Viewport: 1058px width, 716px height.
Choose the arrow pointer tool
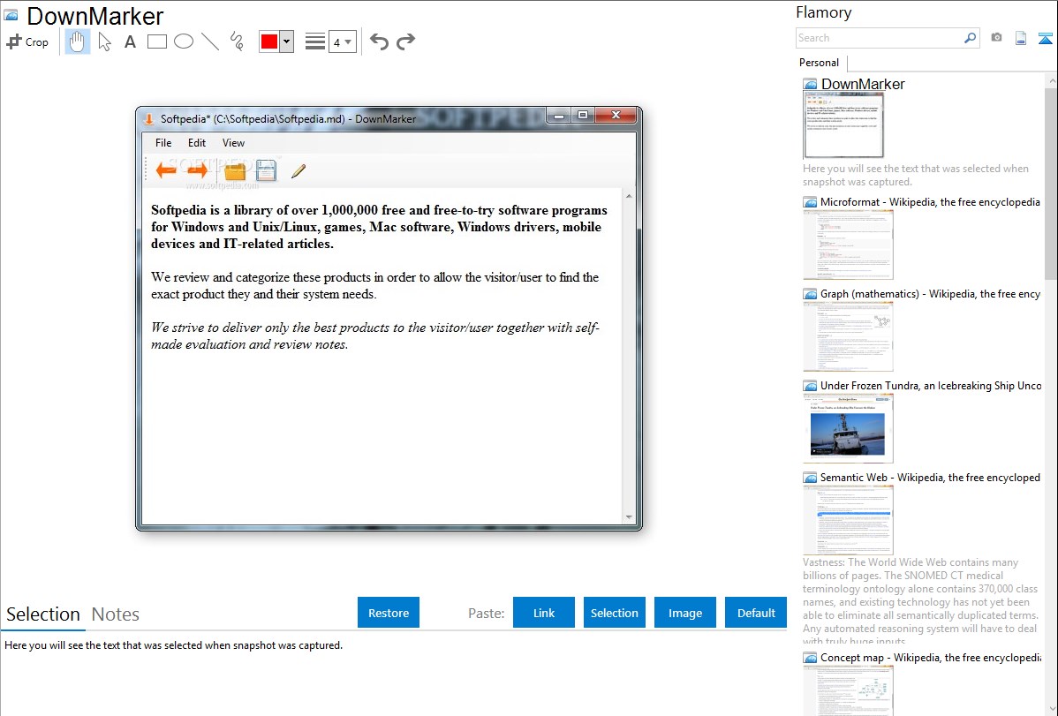pyautogui.click(x=104, y=41)
